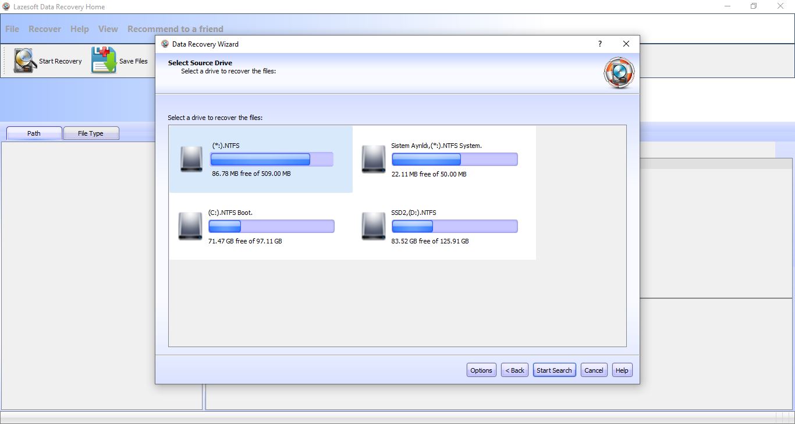Close the Data Recovery Wizard dialog
795x424 pixels.
pos(626,44)
